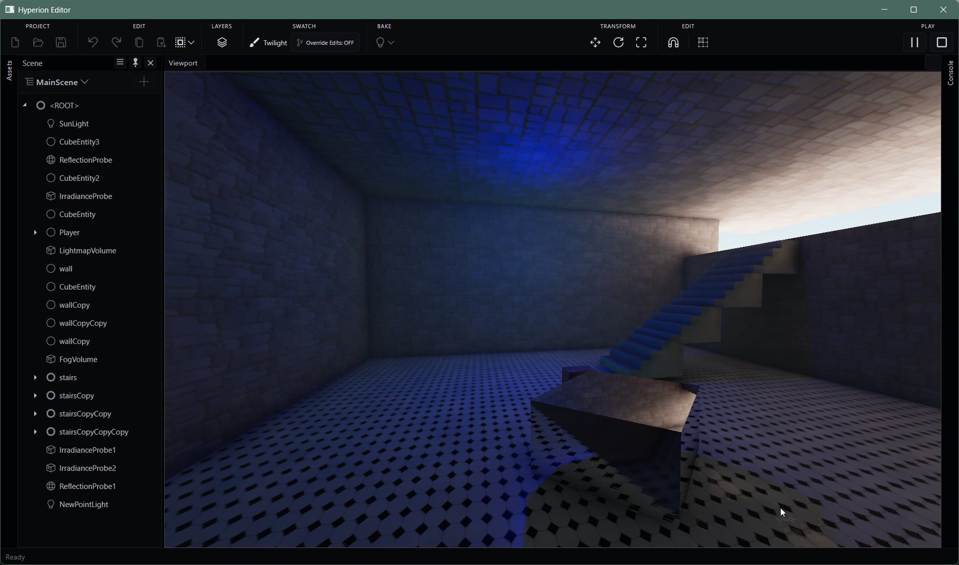
Task: Expand the stairsCopy node
Action: click(x=35, y=396)
